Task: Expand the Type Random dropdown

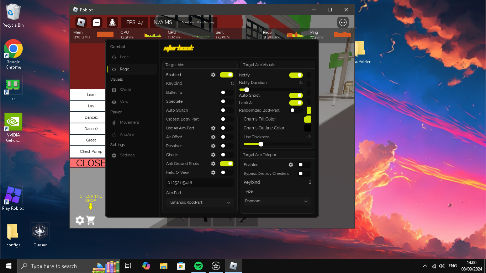Action: click(277, 201)
